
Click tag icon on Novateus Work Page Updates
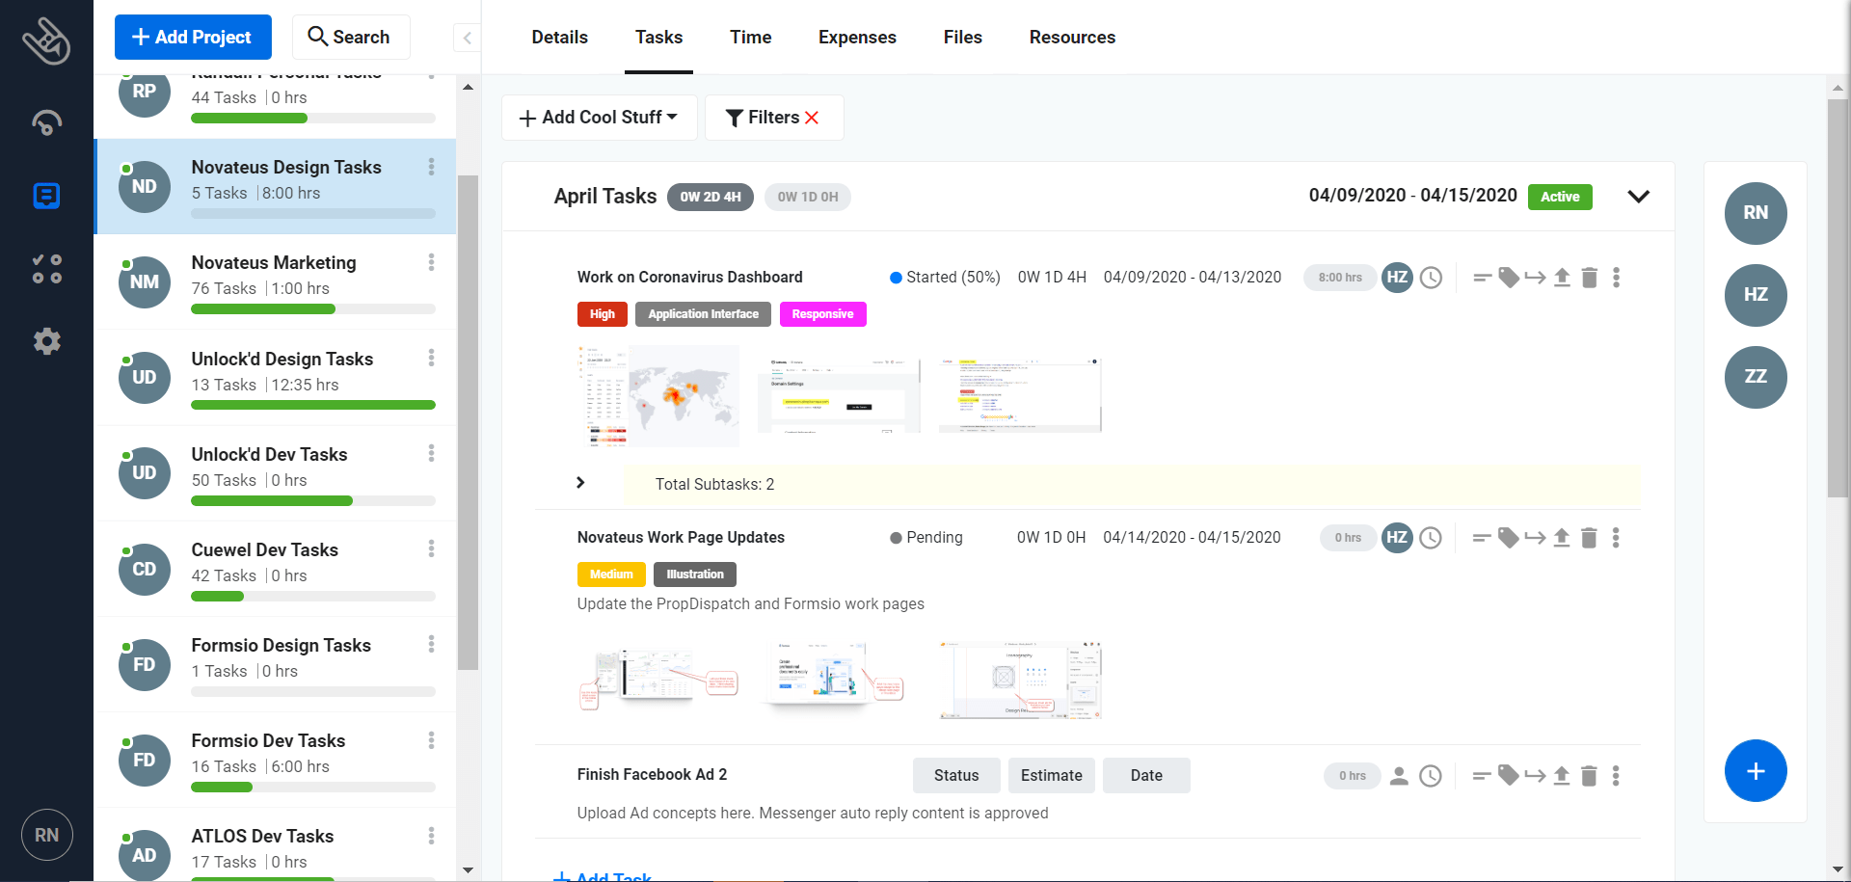1509,538
